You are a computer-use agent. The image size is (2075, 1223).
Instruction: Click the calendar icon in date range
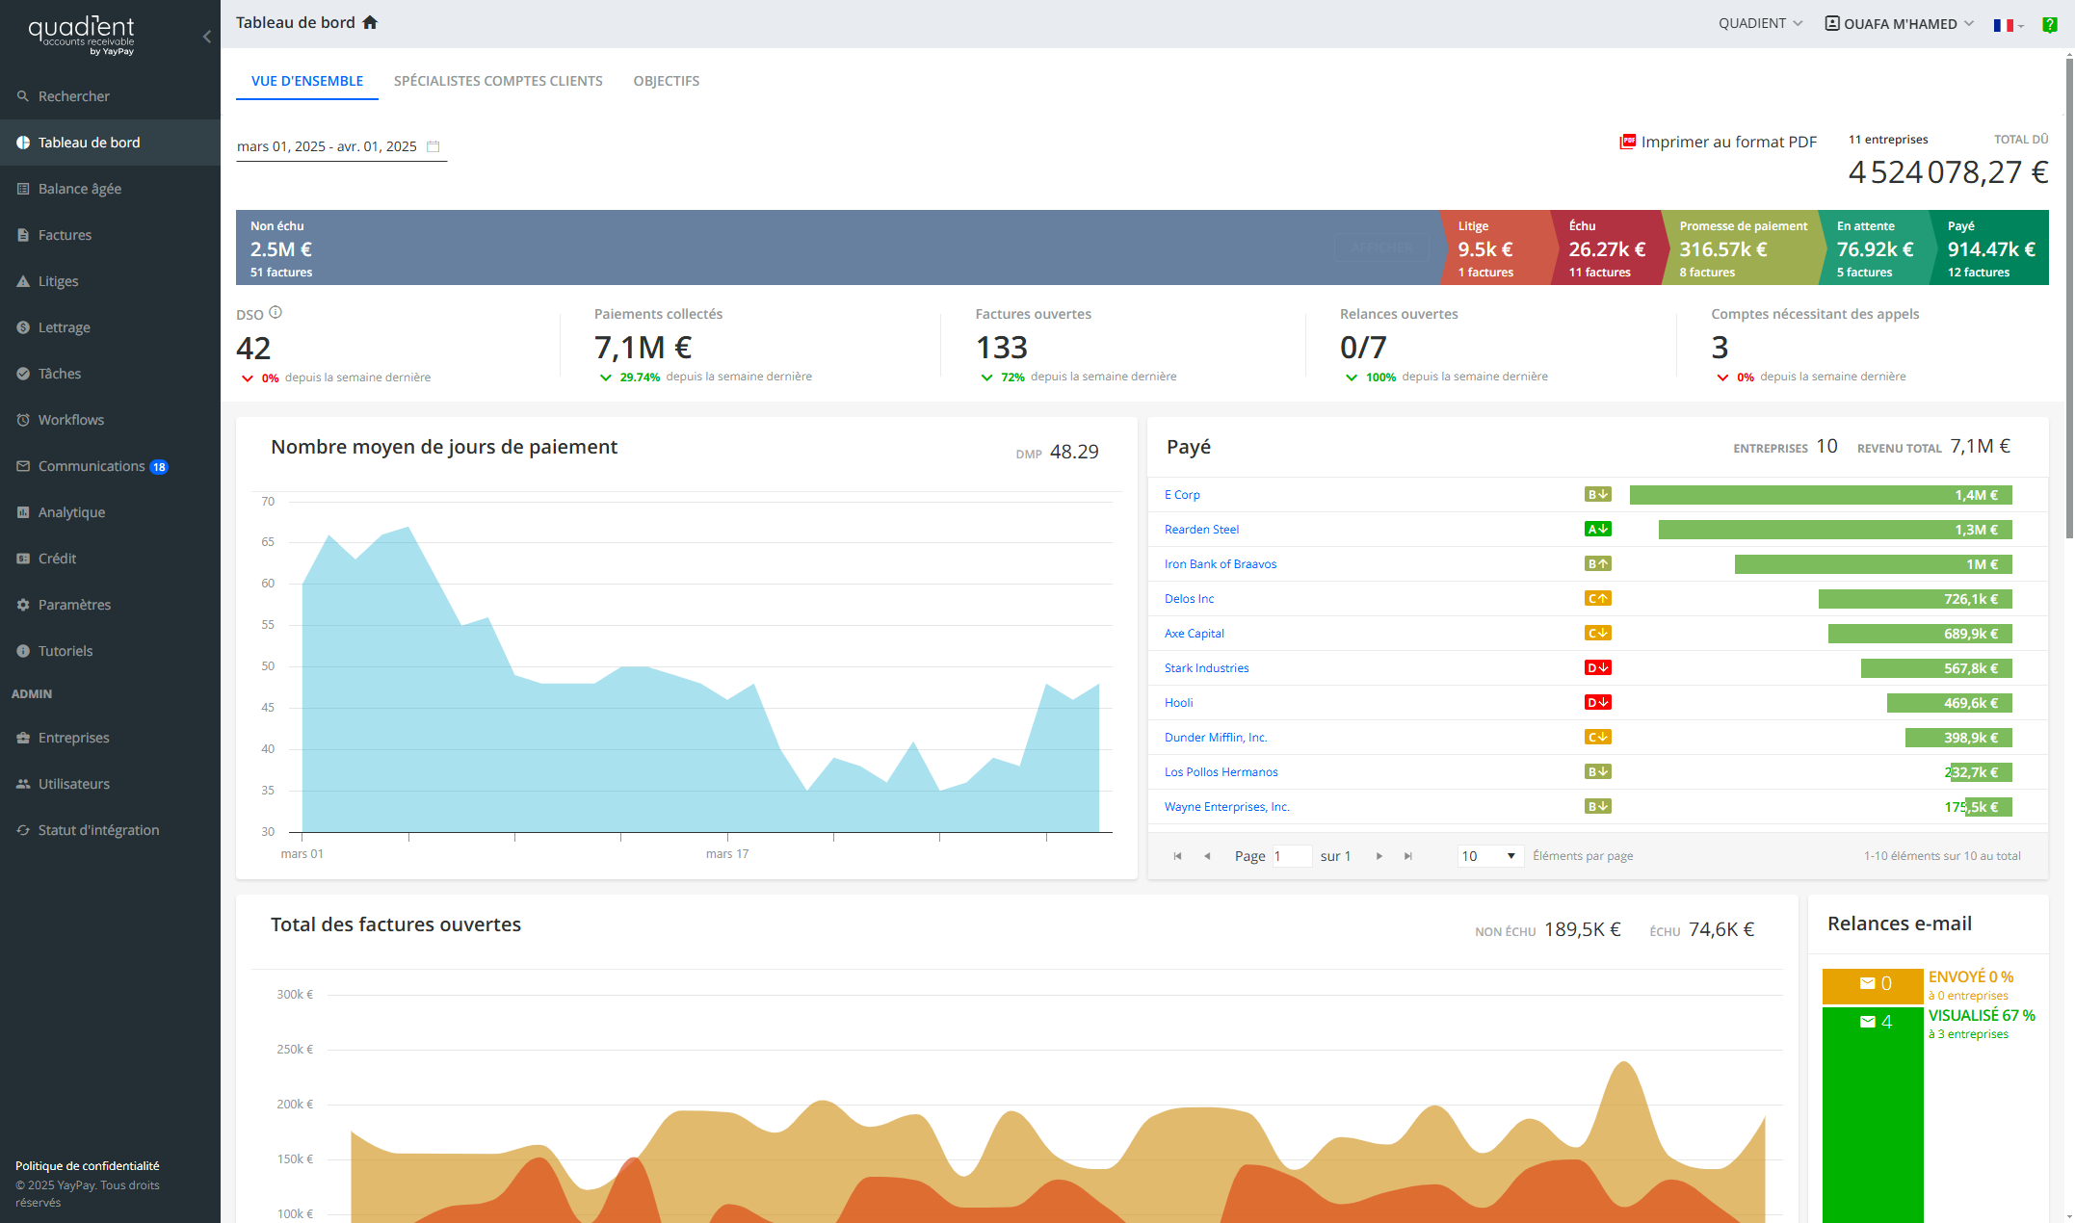pos(433,146)
